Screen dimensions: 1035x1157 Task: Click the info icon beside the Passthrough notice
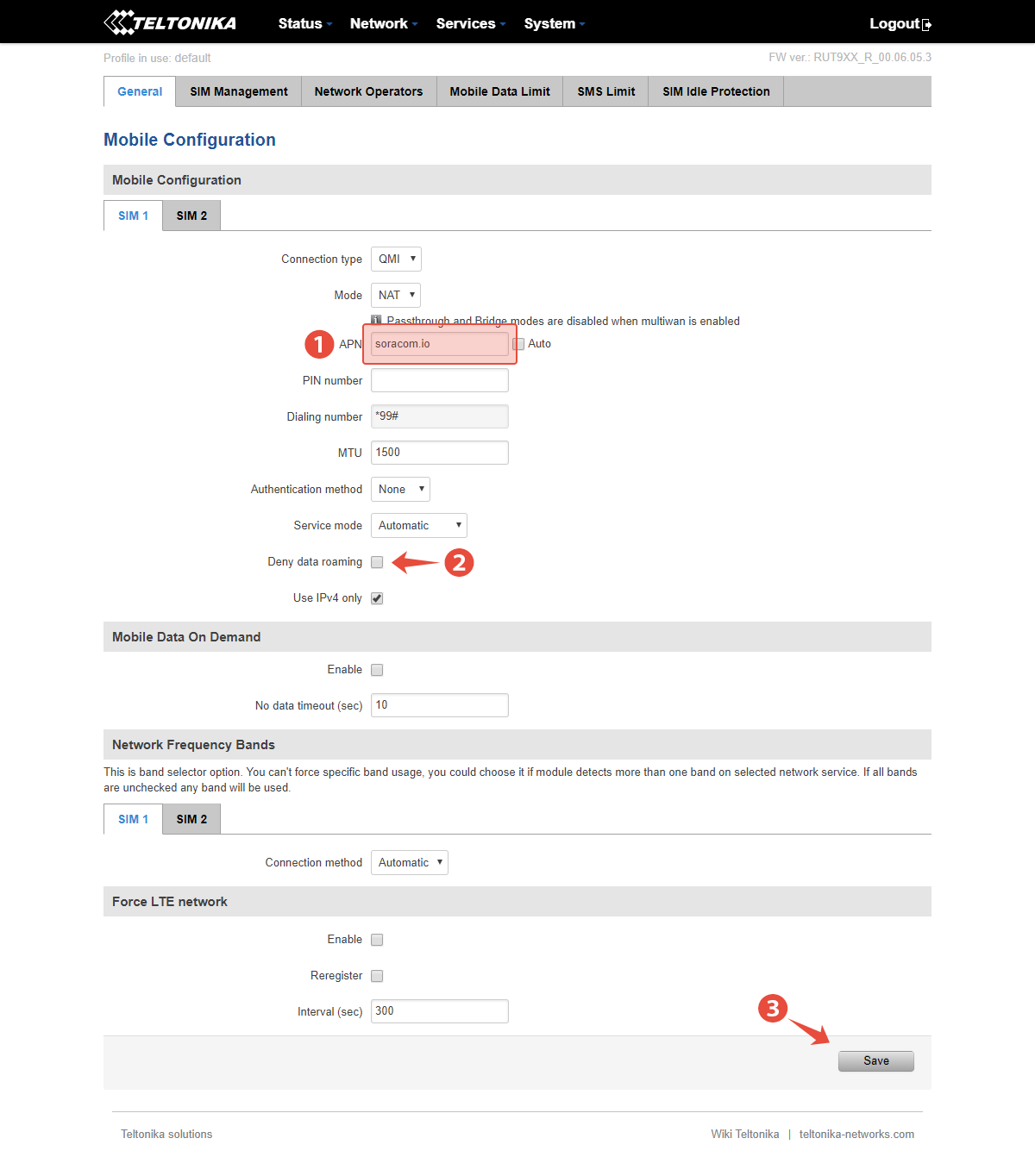375,320
